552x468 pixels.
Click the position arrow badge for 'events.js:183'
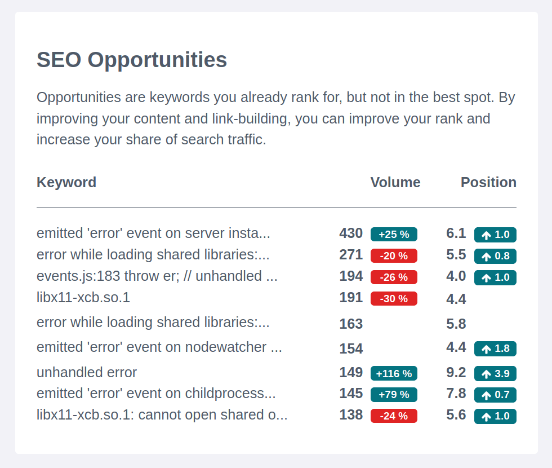click(495, 277)
